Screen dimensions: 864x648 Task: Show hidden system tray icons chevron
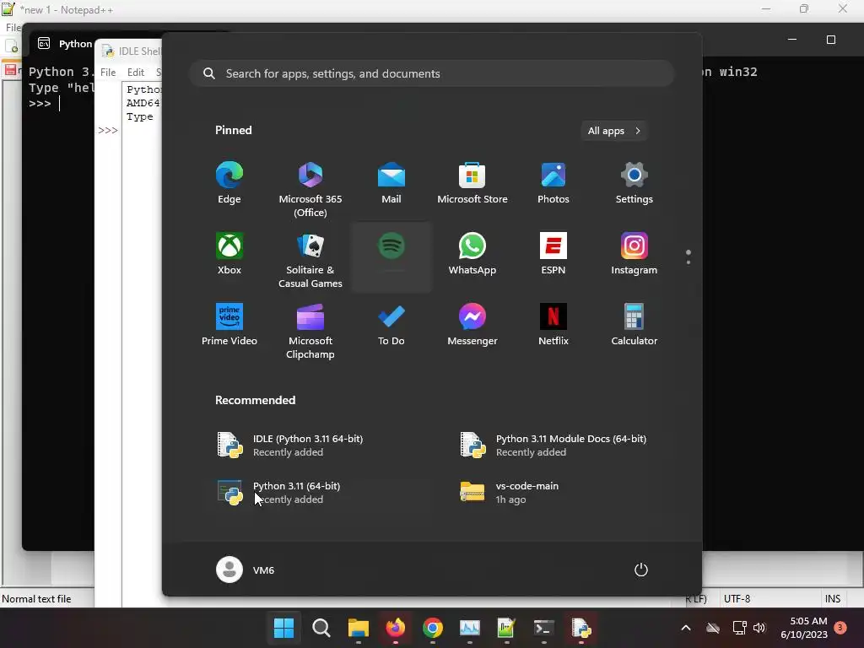(686, 628)
